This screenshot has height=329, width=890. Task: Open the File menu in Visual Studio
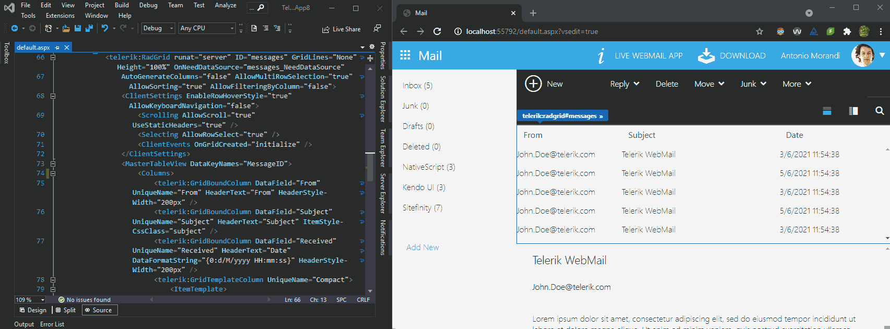[26, 5]
